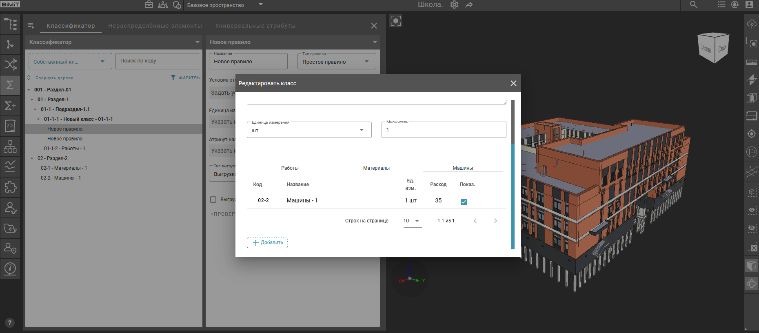The image size is (759, 333).
Task: Switch to Нераспределённые элементы tab
Action: pos(155,26)
